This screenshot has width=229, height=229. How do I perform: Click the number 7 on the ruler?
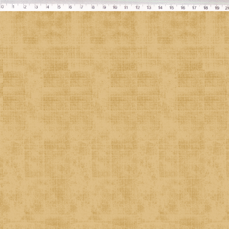pos(82,7)
